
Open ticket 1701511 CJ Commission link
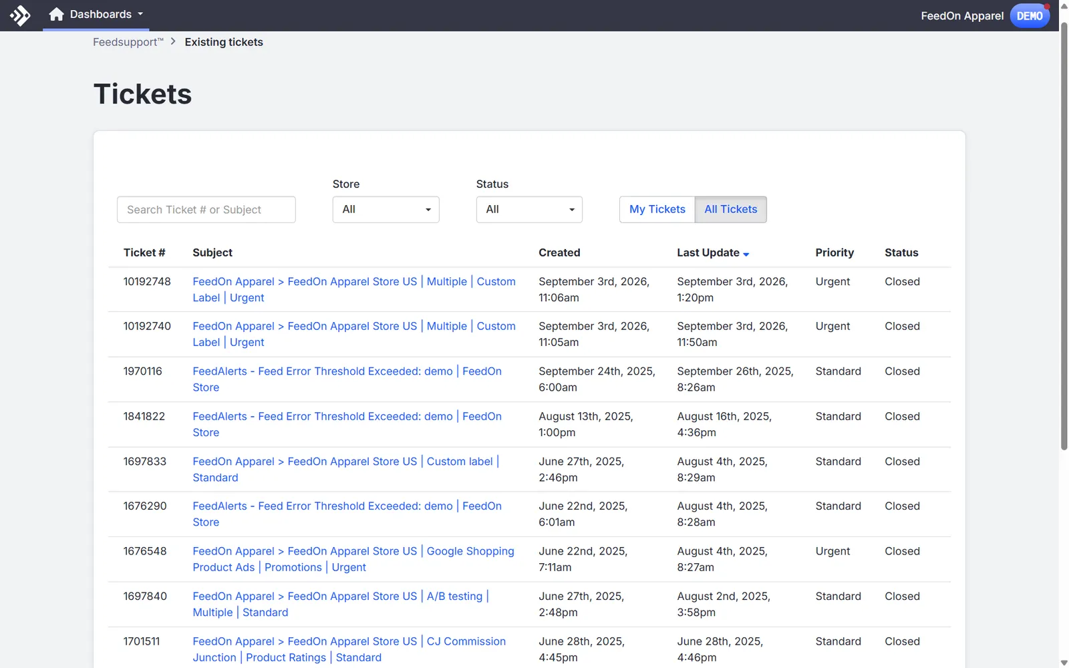(x=349, y=649)
